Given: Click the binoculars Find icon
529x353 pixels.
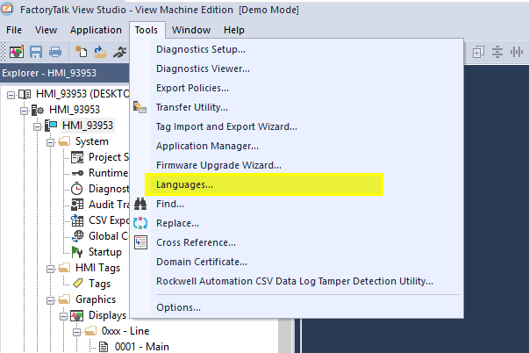Looking at the screenshot, I should click(140, 204).
